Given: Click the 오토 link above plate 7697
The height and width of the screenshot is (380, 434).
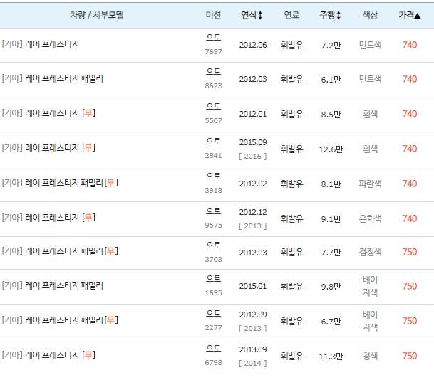Looking at the screenshot, I should click(213, 37).
